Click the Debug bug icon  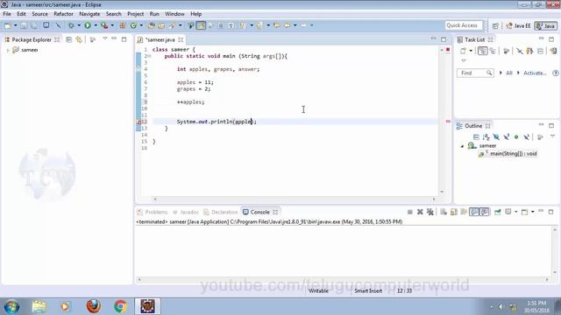pos(71,25)
